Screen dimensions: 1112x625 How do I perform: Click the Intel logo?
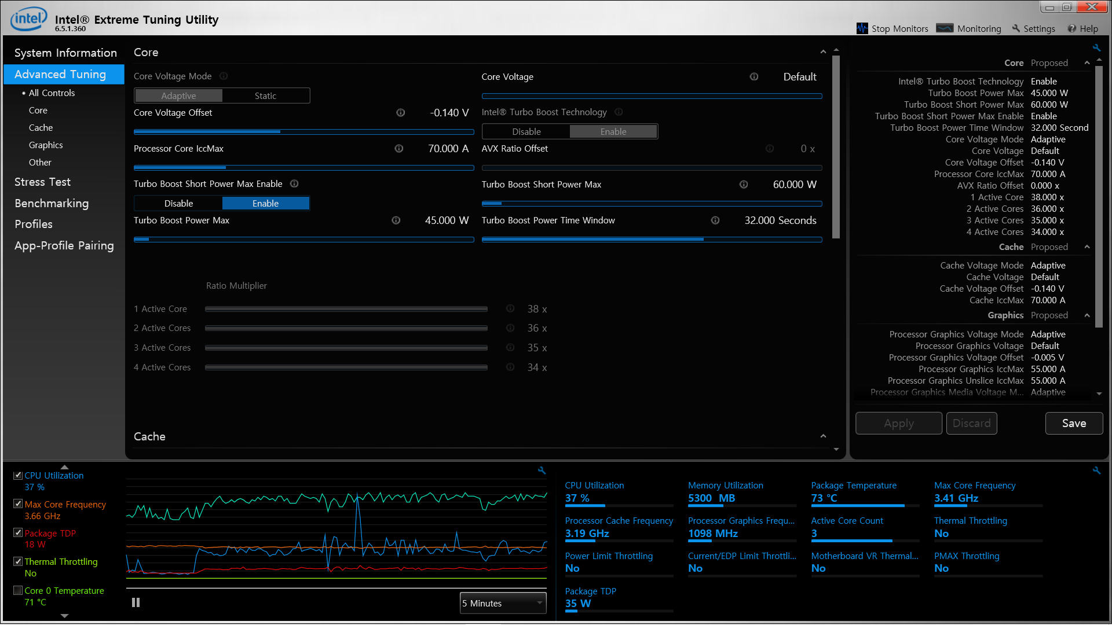[x=28, y=19]
